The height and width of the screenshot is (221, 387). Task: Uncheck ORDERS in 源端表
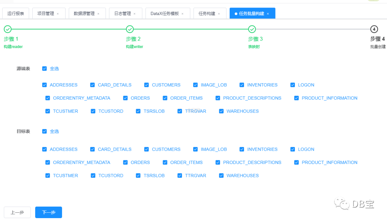125,98
